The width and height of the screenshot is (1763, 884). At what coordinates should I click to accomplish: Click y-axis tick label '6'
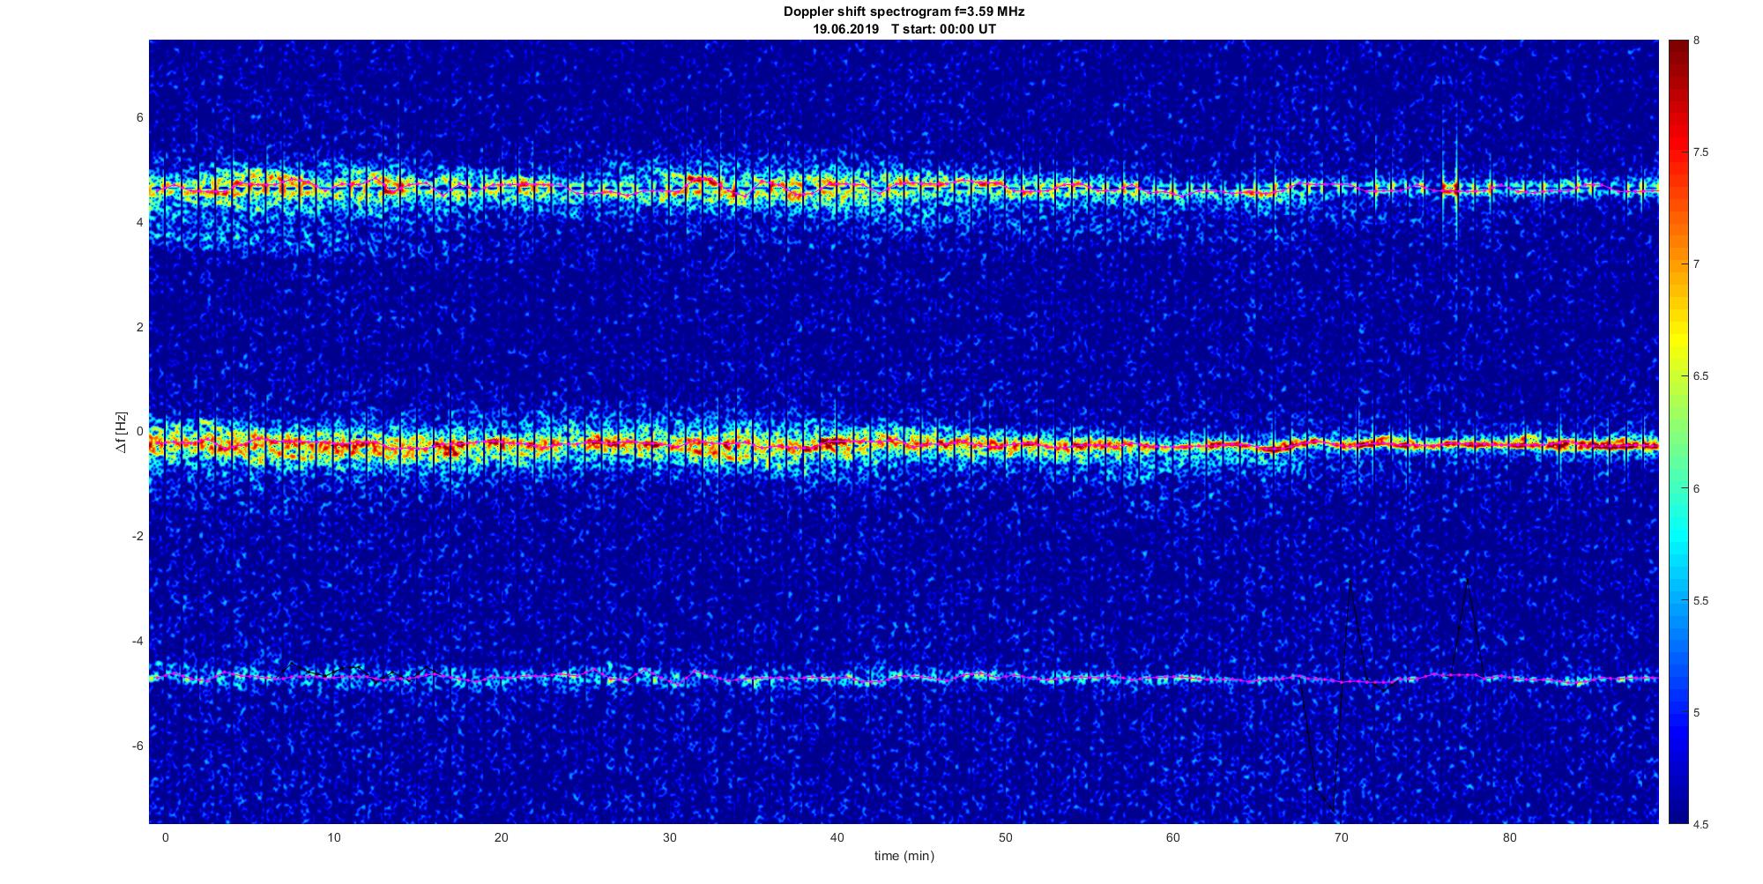click(139, 118)
